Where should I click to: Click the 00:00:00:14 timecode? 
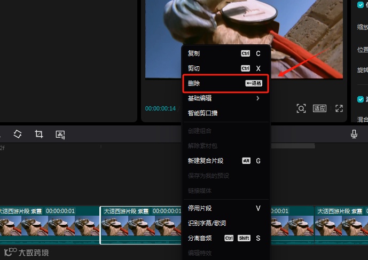point(160,108)
